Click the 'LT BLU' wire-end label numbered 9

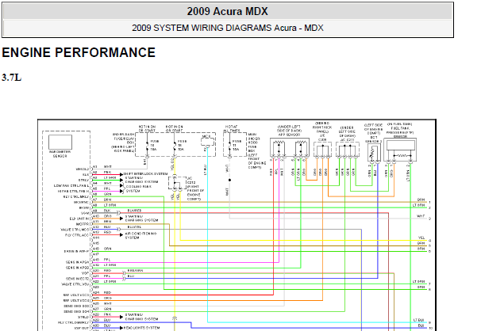[x=419, y=320]
